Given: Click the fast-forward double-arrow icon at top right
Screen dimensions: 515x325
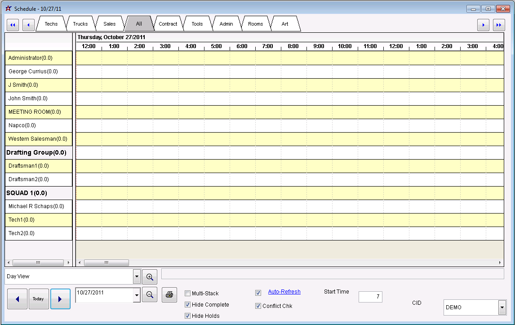Looking at the screenshot, I should click(499, 25).
